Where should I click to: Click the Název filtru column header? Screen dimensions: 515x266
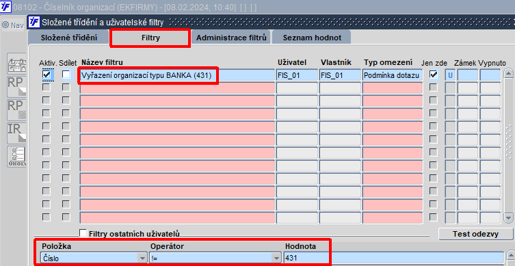[x=102, y=62]
